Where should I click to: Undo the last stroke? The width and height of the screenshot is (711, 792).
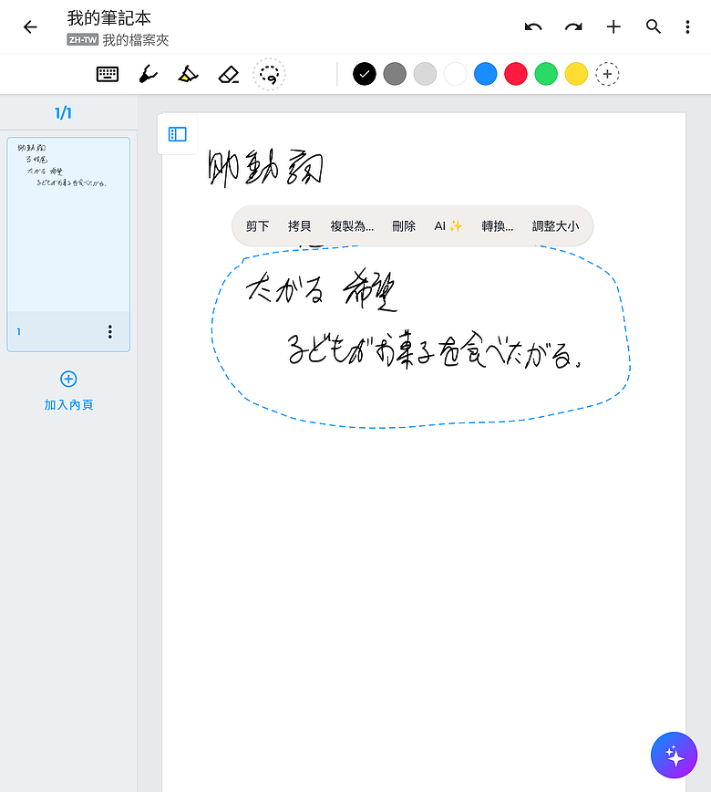[x=533, y=26]
